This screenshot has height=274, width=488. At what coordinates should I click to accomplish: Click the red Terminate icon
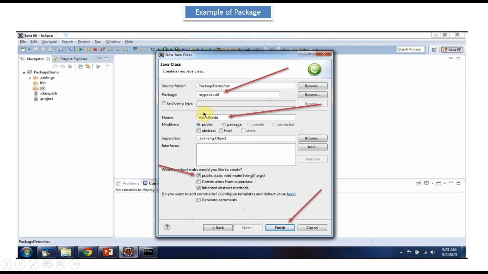point(95,50)
